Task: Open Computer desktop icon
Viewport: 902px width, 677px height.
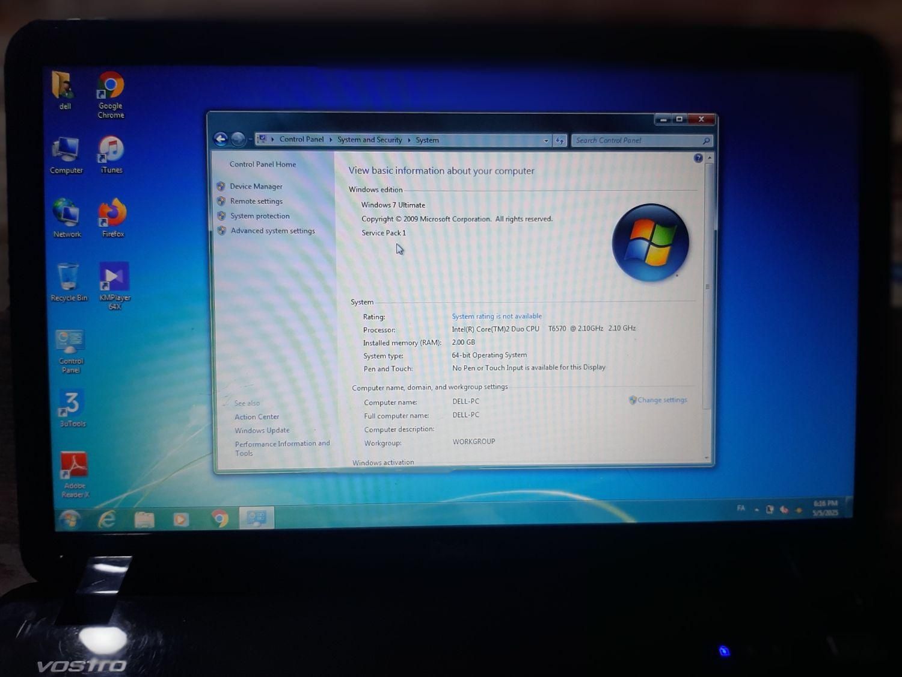Action: pos(66,155)
